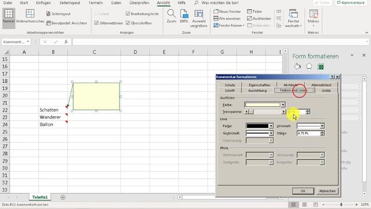Screen dimensions: 371x209
Task: Click zoom out minus on status bar
Action: pos(323,204)
